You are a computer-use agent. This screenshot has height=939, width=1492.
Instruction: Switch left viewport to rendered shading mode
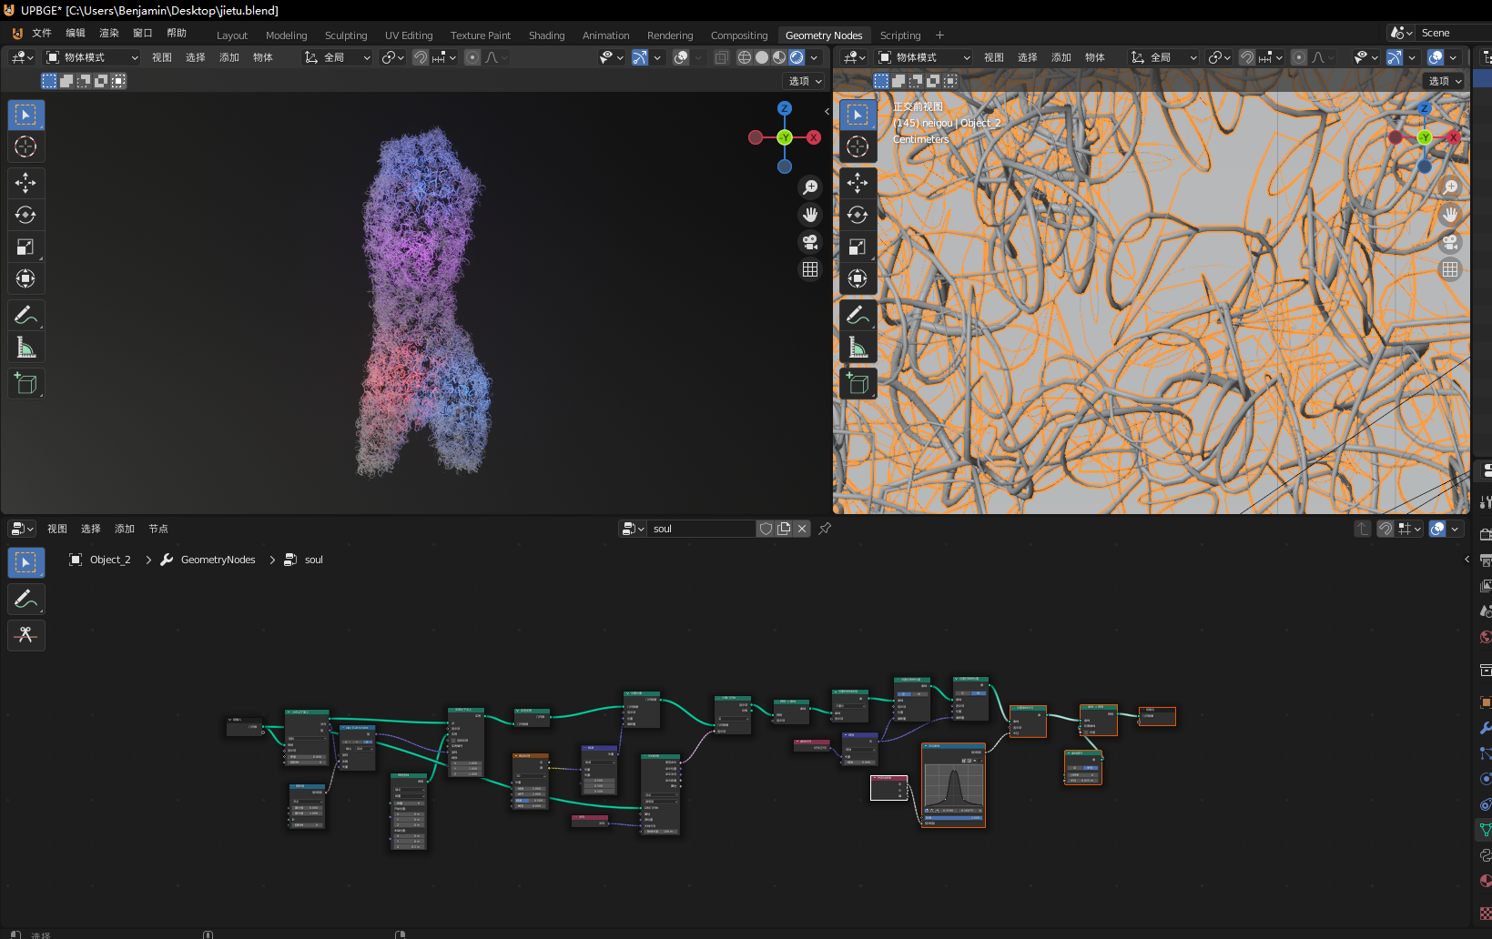(x=797, y=57)
